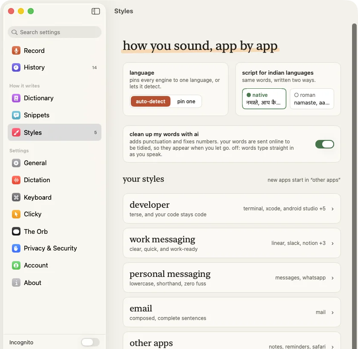This screenshot has width=358, height=349.
Task: Enable the Incognito switch
Action: 90,342
